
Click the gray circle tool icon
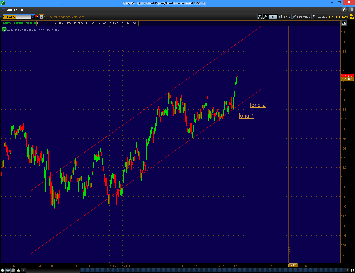coord(13,270)
